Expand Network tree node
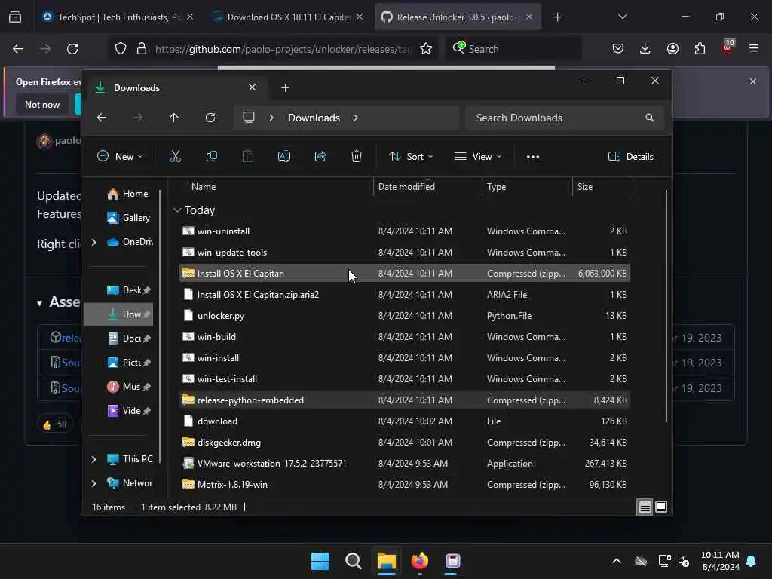 (x=93, y=483)
